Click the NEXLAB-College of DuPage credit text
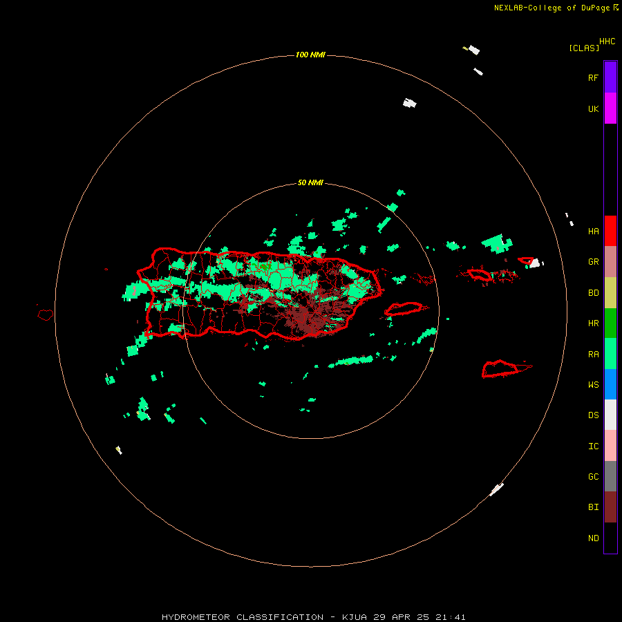Image resolution: width=622 pixels, height=622 pixels. (x=552, y=8)
